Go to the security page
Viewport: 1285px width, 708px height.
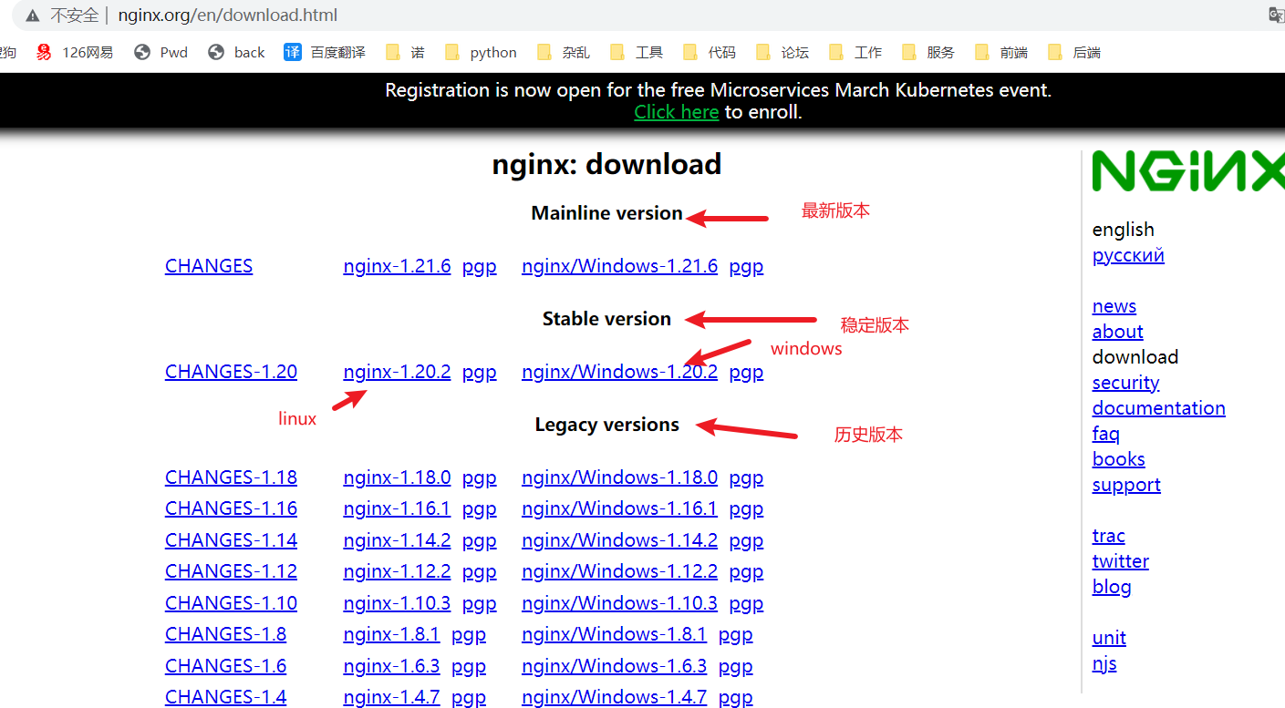click(1125, 383)
